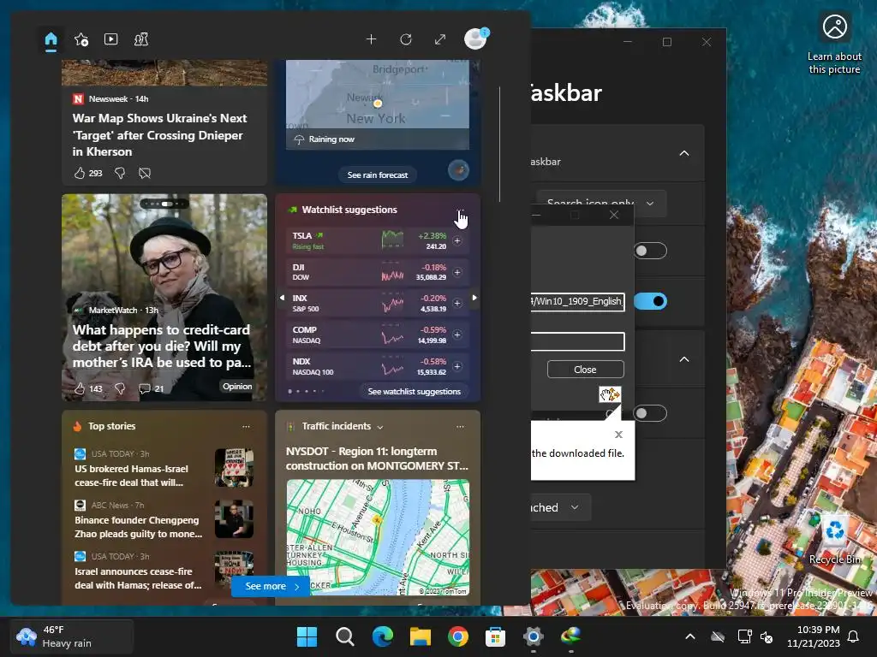Collapse the Taskbar items section chevron
The image size is (877, 657).
(684, 153)
